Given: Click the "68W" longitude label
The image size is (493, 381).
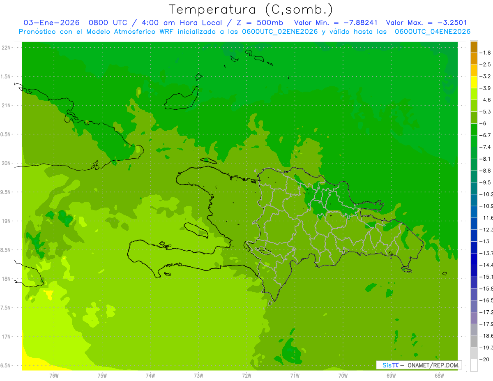Looking at the screenshot, I should click(439, 376).
